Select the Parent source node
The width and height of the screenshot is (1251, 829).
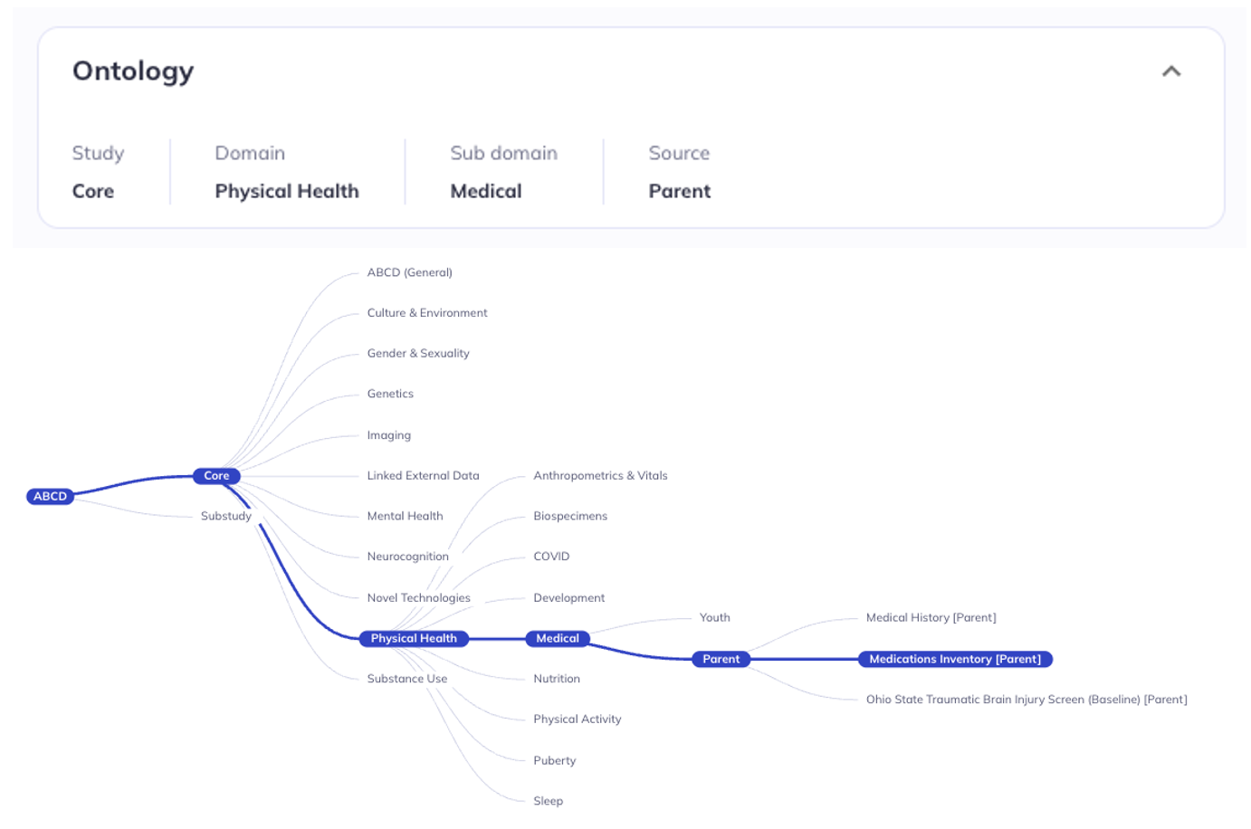pos(721,659)
